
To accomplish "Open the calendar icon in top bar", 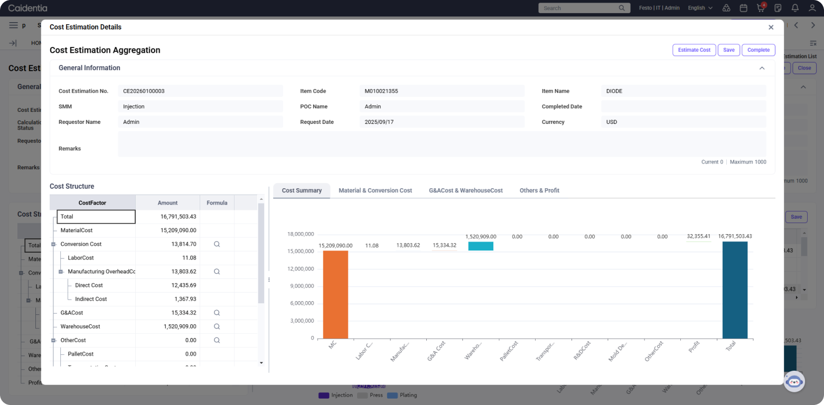I will point(744,8).
